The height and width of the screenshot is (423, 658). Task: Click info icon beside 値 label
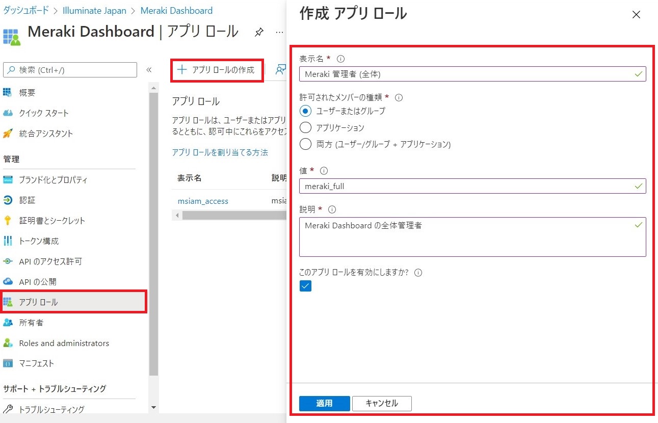point(323,171)
